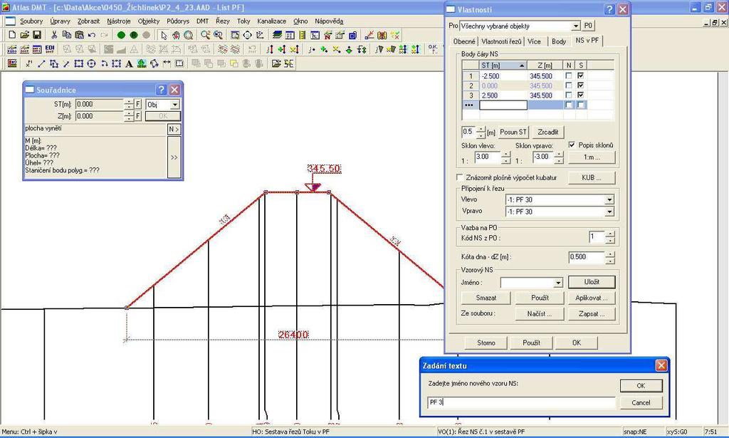The width and height of the screenshot is (729, 438).
Task: Click the green circle R toolbar icon
Action: click(x=134, y=35)
